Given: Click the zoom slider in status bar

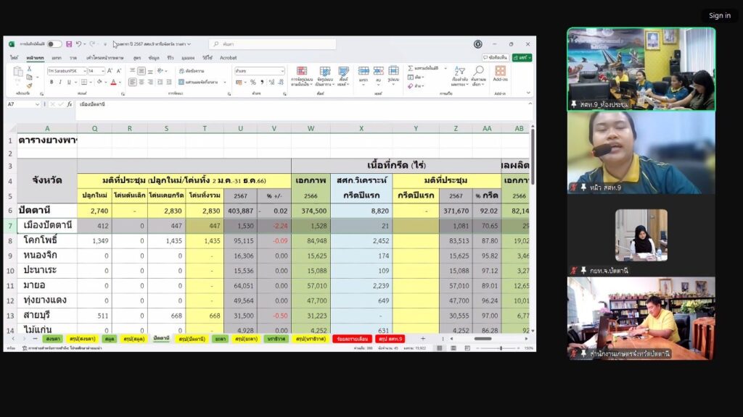Looking at the screenshot, I should pyautogui.click(x=501, y=348).
